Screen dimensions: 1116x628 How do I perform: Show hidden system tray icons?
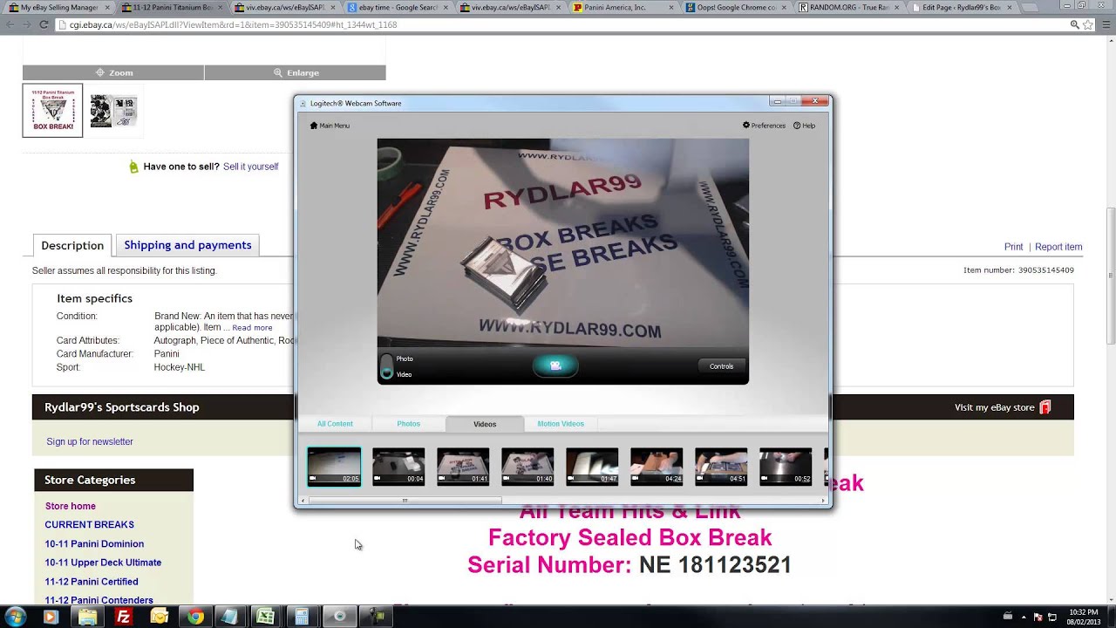click(x=1024, y=617)
